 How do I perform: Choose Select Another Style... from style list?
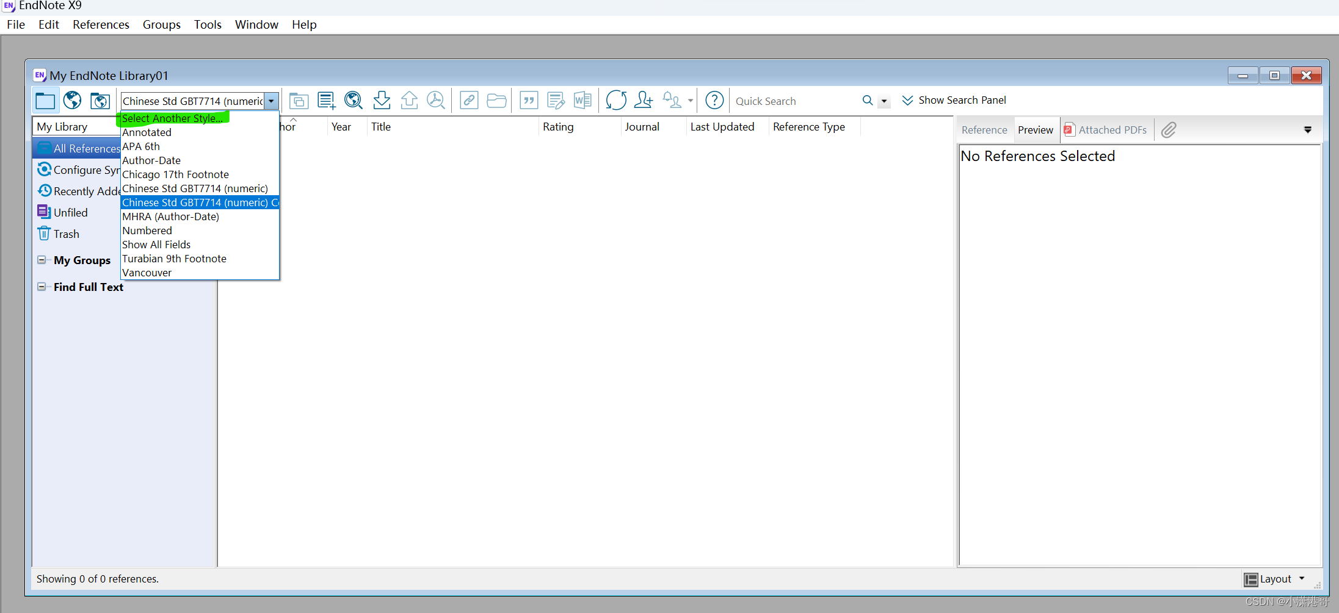pos(200,118)
